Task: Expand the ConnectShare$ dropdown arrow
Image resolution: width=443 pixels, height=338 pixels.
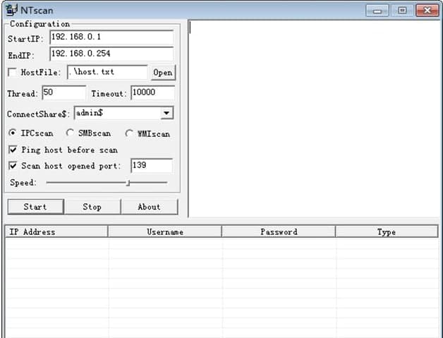Action: [x=166, y=113]
